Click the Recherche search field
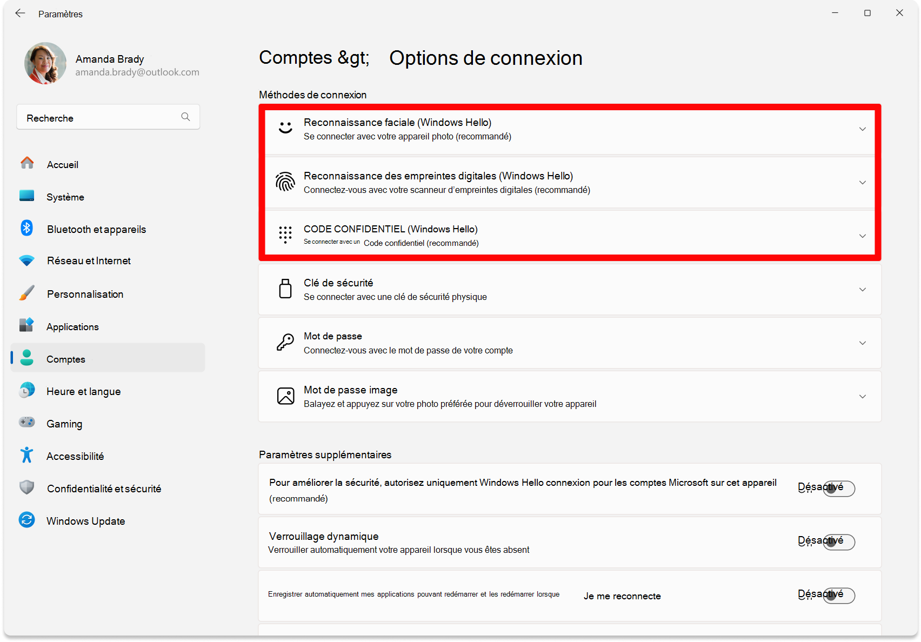921x642 pixels. point(108,117)
